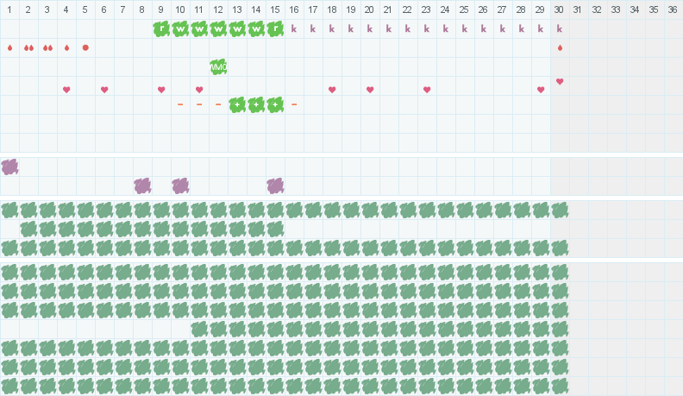
Task: Click the purple scribble mark on day 8
Action: tap(142, 185)
